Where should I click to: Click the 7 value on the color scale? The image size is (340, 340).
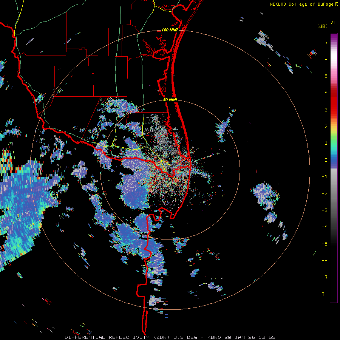tap(326, 42)
